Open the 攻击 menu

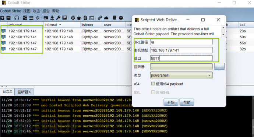point(36,11)
